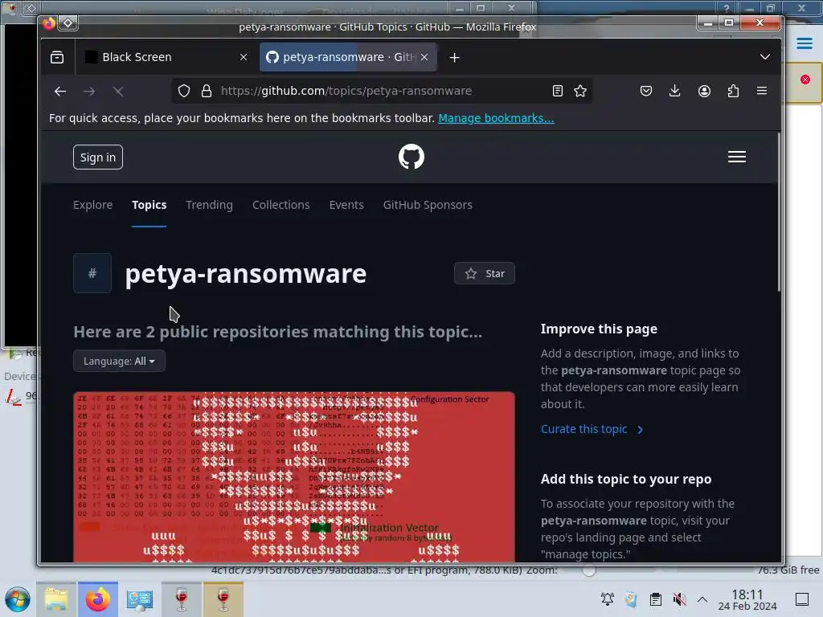Open Firefox View recent browsing icon
This screenshot has height=617, width=823.
point(57,57)
